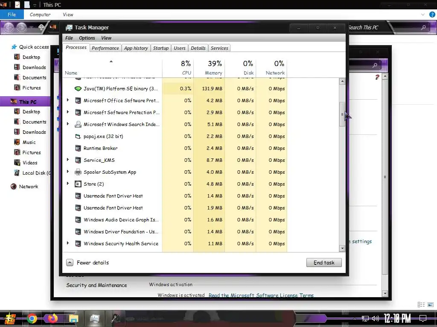This screenshot has height=327, width=437.
Task: Click the taskbar clock showing 12:10 PM
Action: click(x=397, y=318)
